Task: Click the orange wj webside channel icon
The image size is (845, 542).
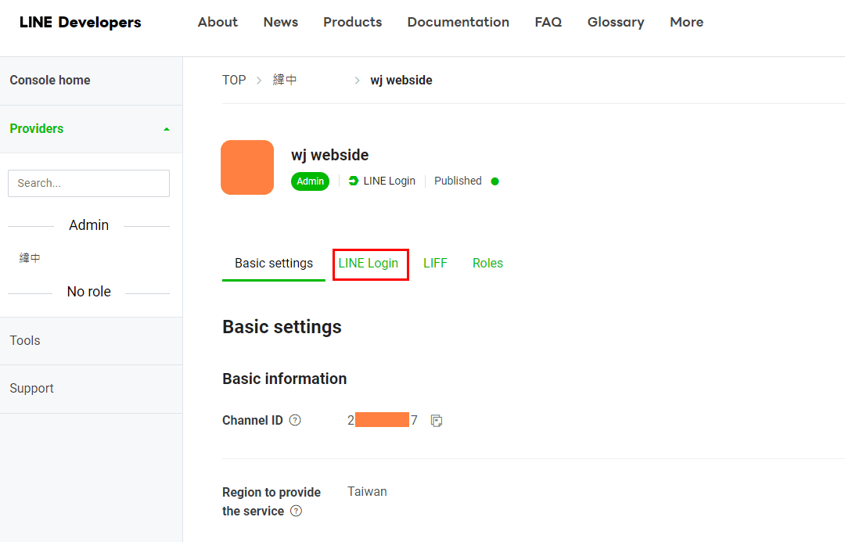Action: pos(247,167)
